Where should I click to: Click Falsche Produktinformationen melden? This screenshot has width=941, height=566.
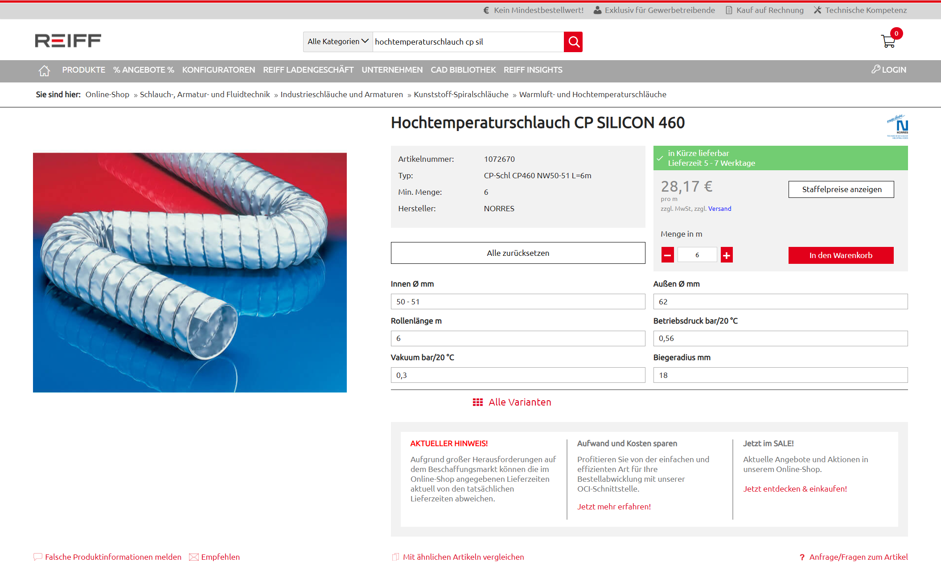(x=107, y=557)
